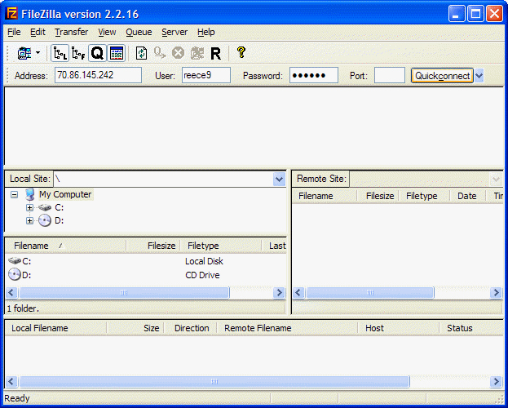Image resolution: width=508 pixels, height=408 pixels.
Task: Select C: drive in local tree
Action: click(x=59, y=207)
